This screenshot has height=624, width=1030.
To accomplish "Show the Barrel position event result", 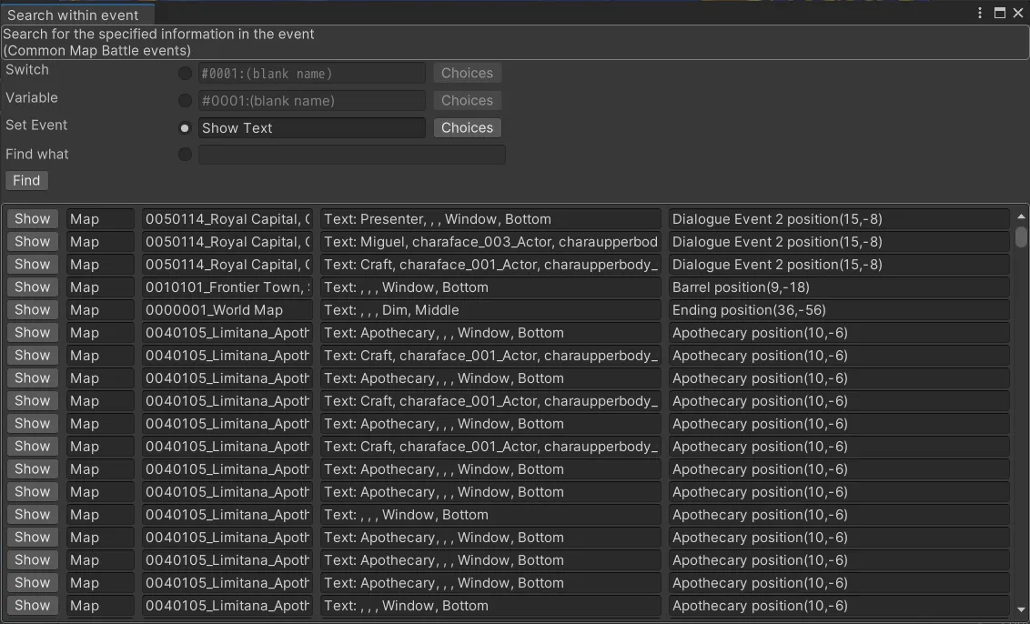I will tap(33, 287).
